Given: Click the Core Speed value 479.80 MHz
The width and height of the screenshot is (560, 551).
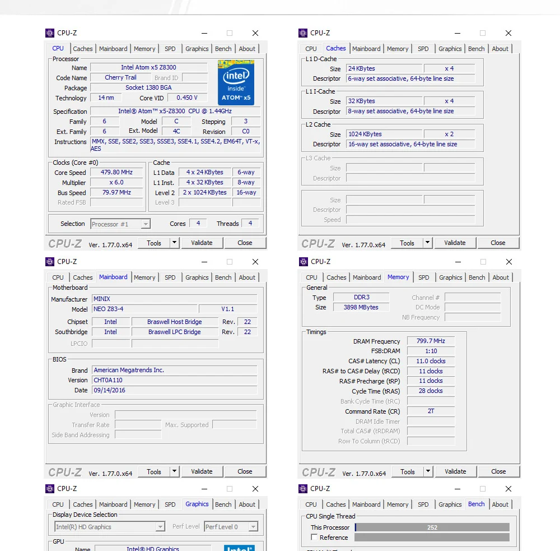Looking at the screenshot, I should (x=116, y=172).
